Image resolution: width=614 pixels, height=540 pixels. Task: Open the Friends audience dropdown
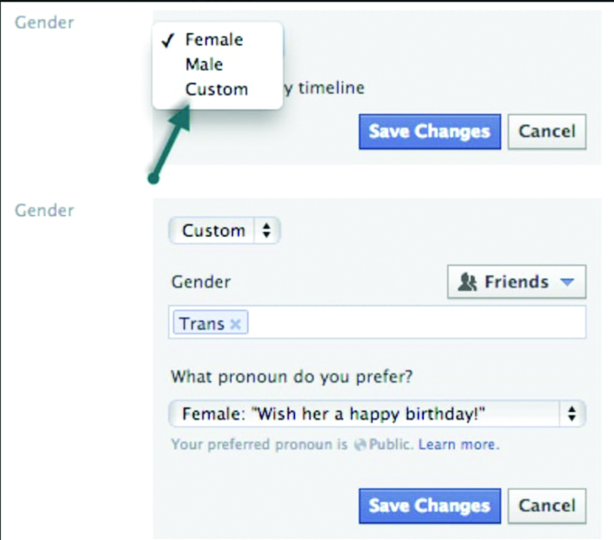(x=516, y=282)
